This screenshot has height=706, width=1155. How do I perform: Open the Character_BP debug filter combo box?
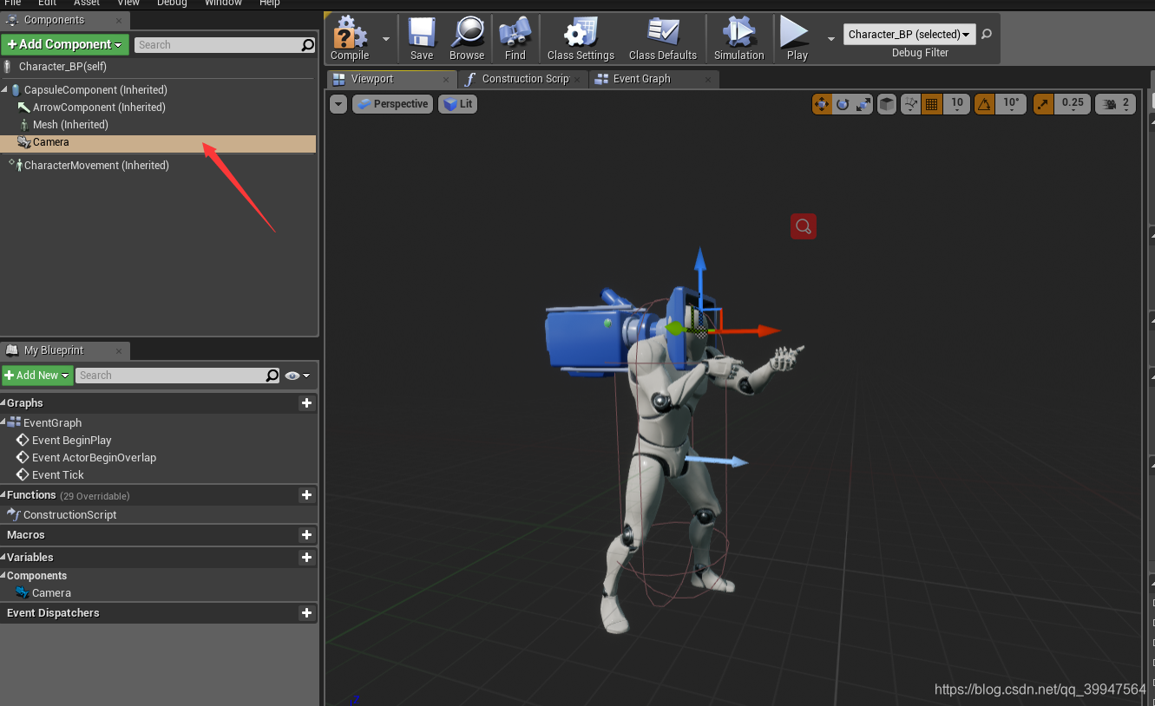909,34
